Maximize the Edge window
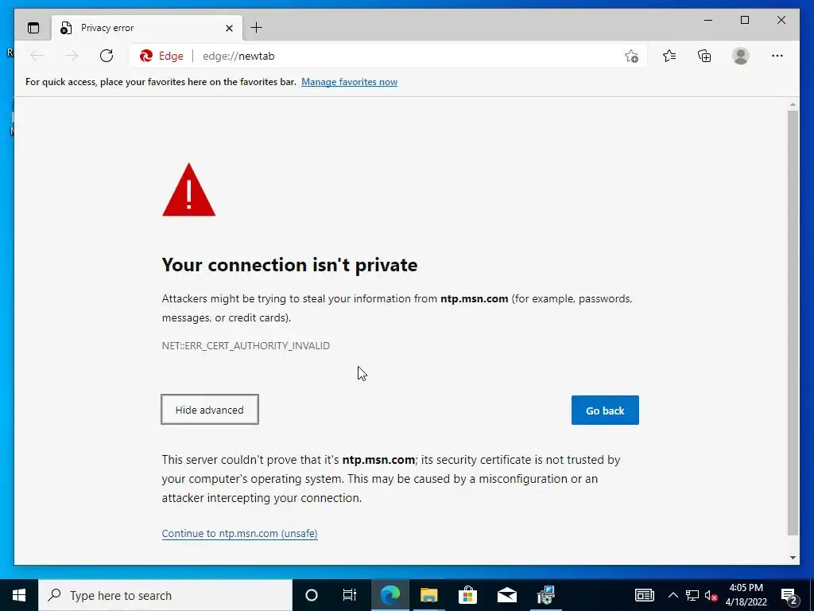The height and width of the screenshot is (611, 814). point(744,20)
